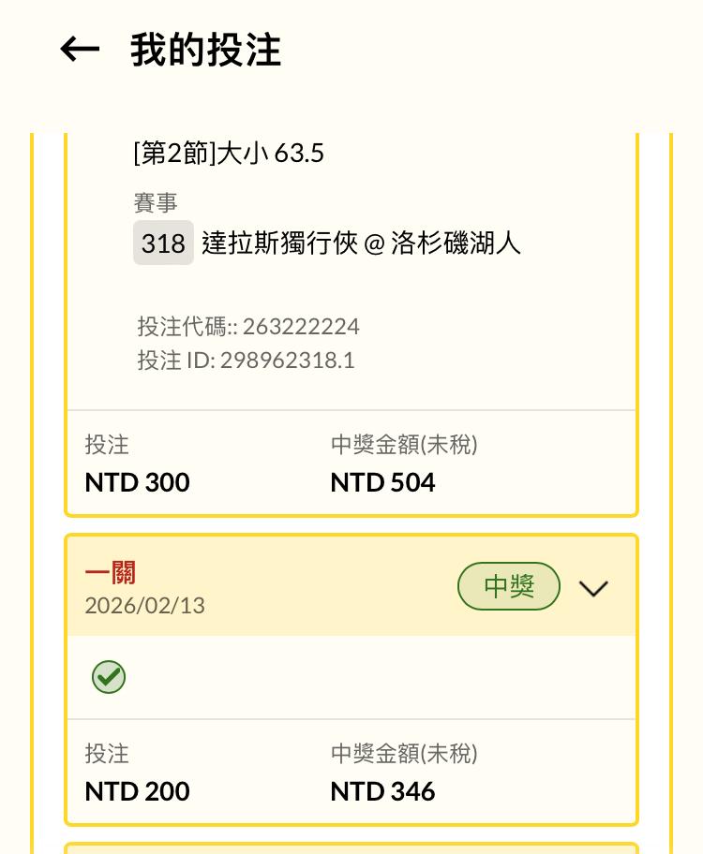Select the 318 match number badge

[x=163, y=243]
